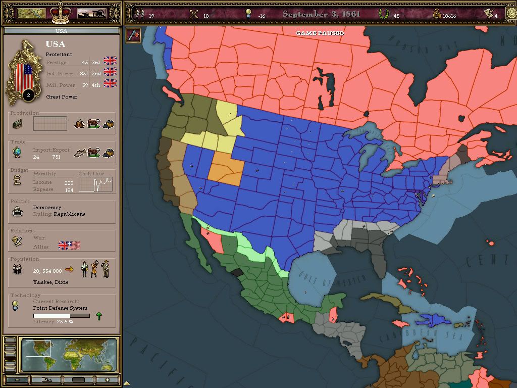
Task: Click the green up arrow beside research progress
Action: 99,316
